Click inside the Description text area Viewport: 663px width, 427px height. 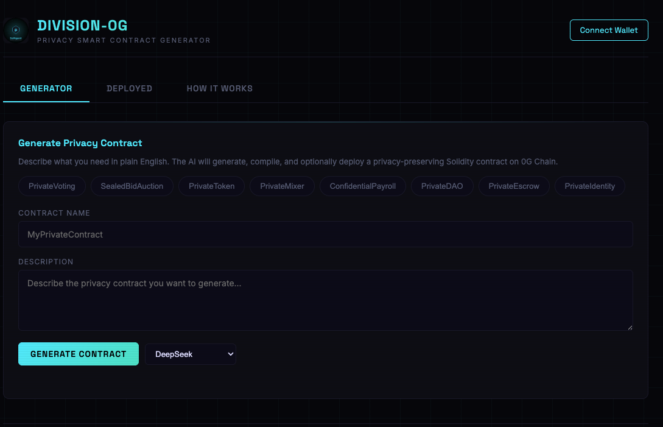[x=325, y=300]
